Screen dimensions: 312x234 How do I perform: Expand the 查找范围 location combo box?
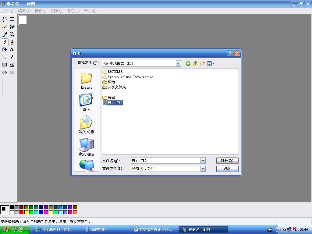[x=179, y=63]
